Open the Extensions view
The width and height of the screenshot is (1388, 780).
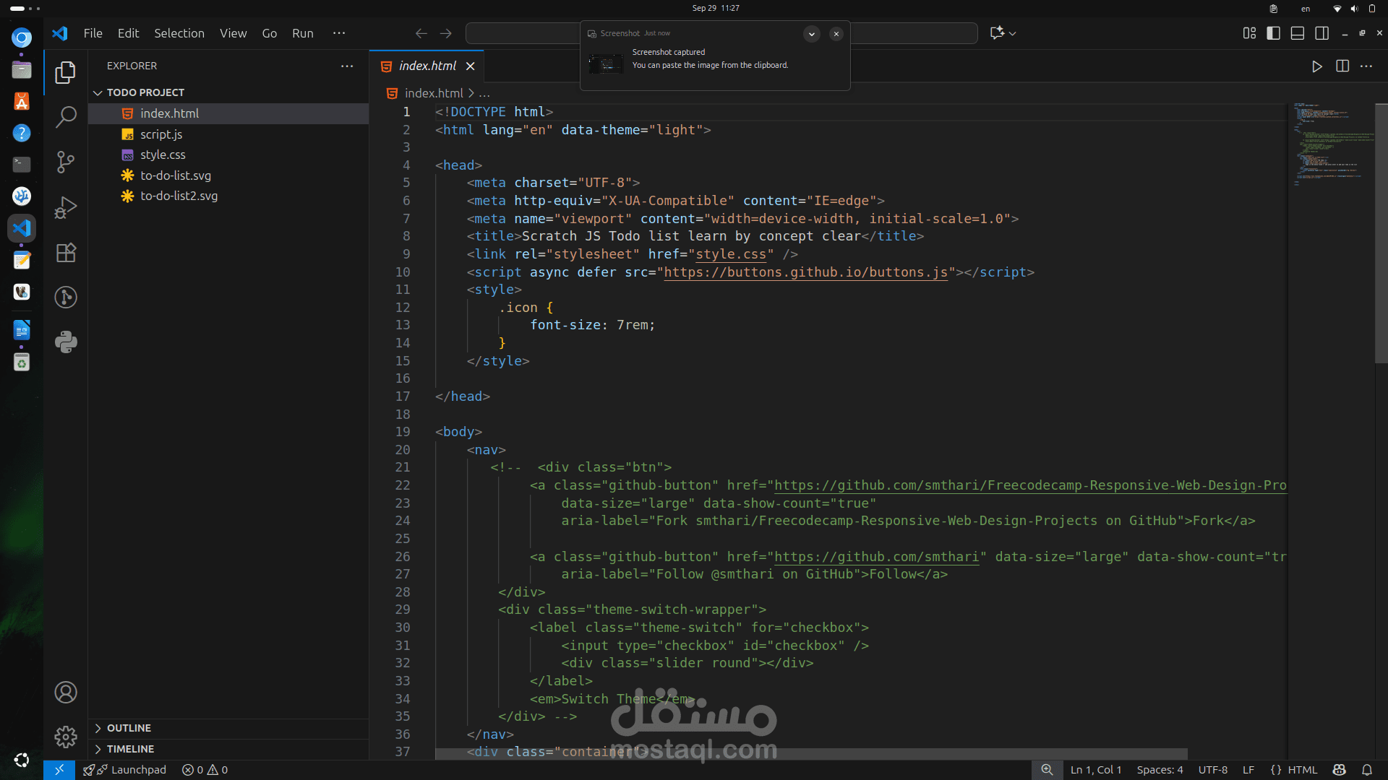[66, 253]
